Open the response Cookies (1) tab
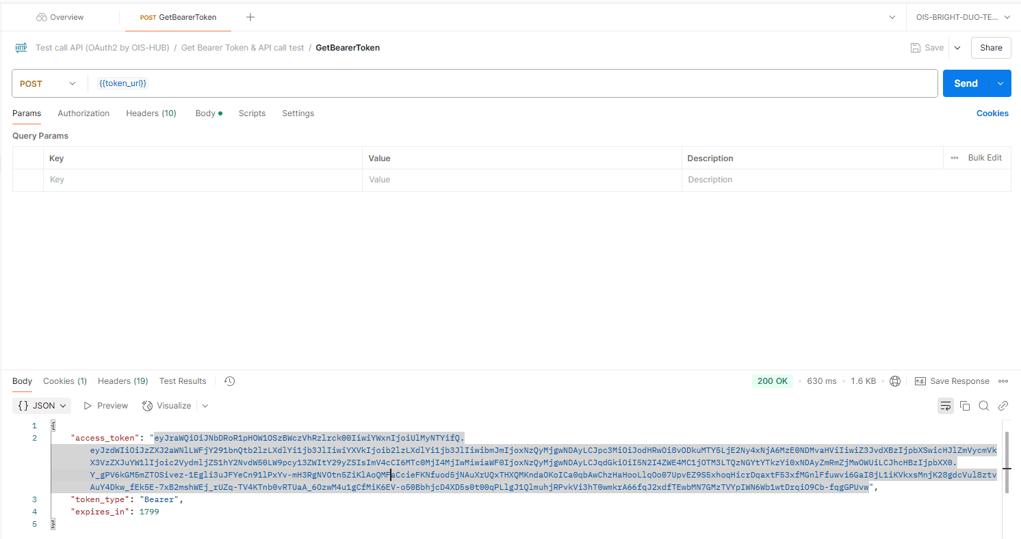 [65, 381]
